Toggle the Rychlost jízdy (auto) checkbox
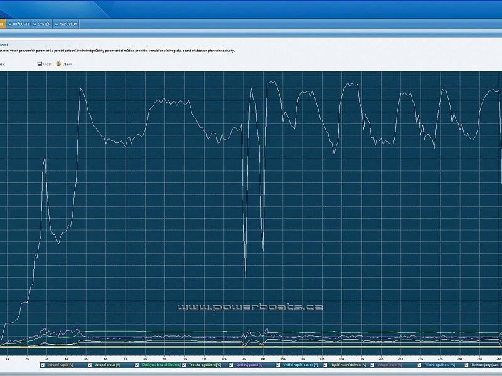This screenshot has height=376, width=502. 466,365
